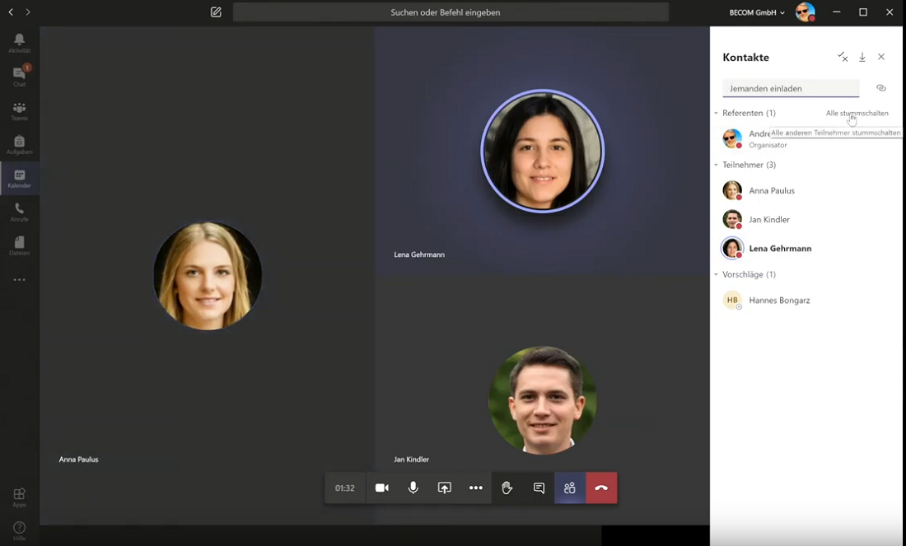Hide the participants panel via toolbar icon

(x=570, y=488)
